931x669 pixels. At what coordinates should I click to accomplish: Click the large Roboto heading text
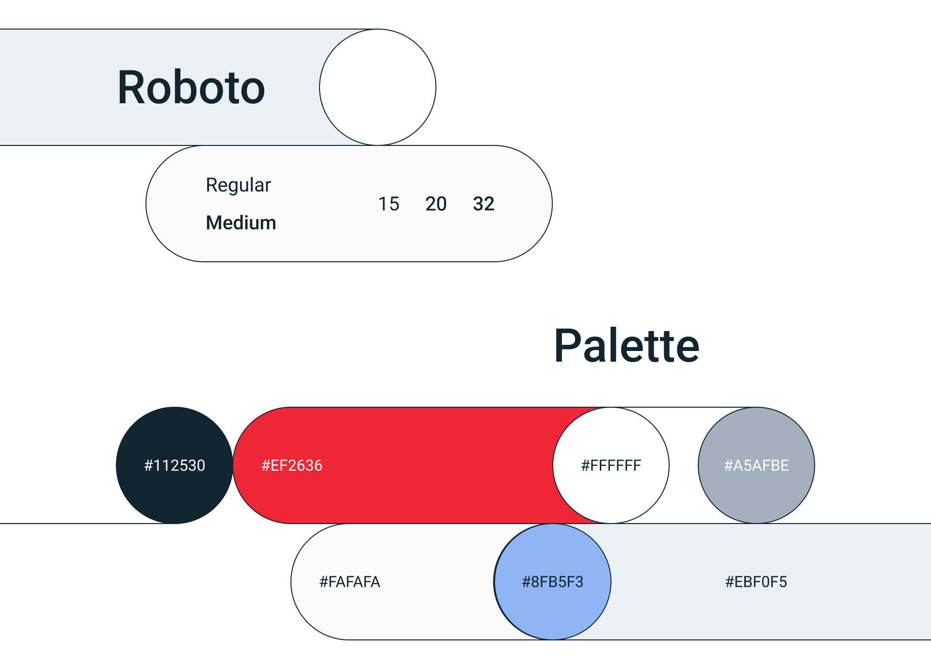[191, 88]
